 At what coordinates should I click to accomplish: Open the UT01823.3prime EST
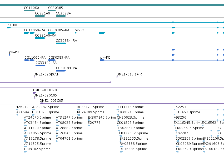pyautogui.click(x=46, y=112)
